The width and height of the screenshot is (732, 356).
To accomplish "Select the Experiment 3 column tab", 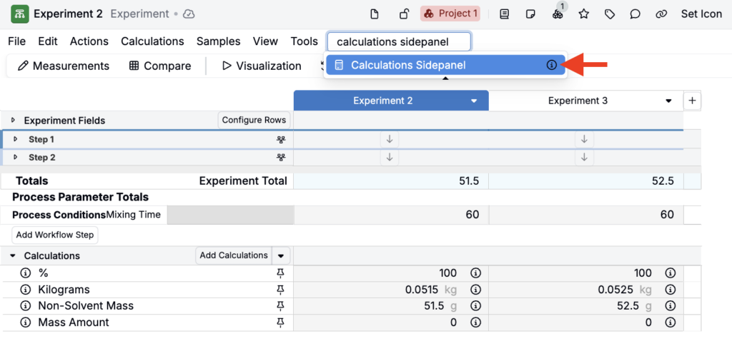I will coord(586,101).
